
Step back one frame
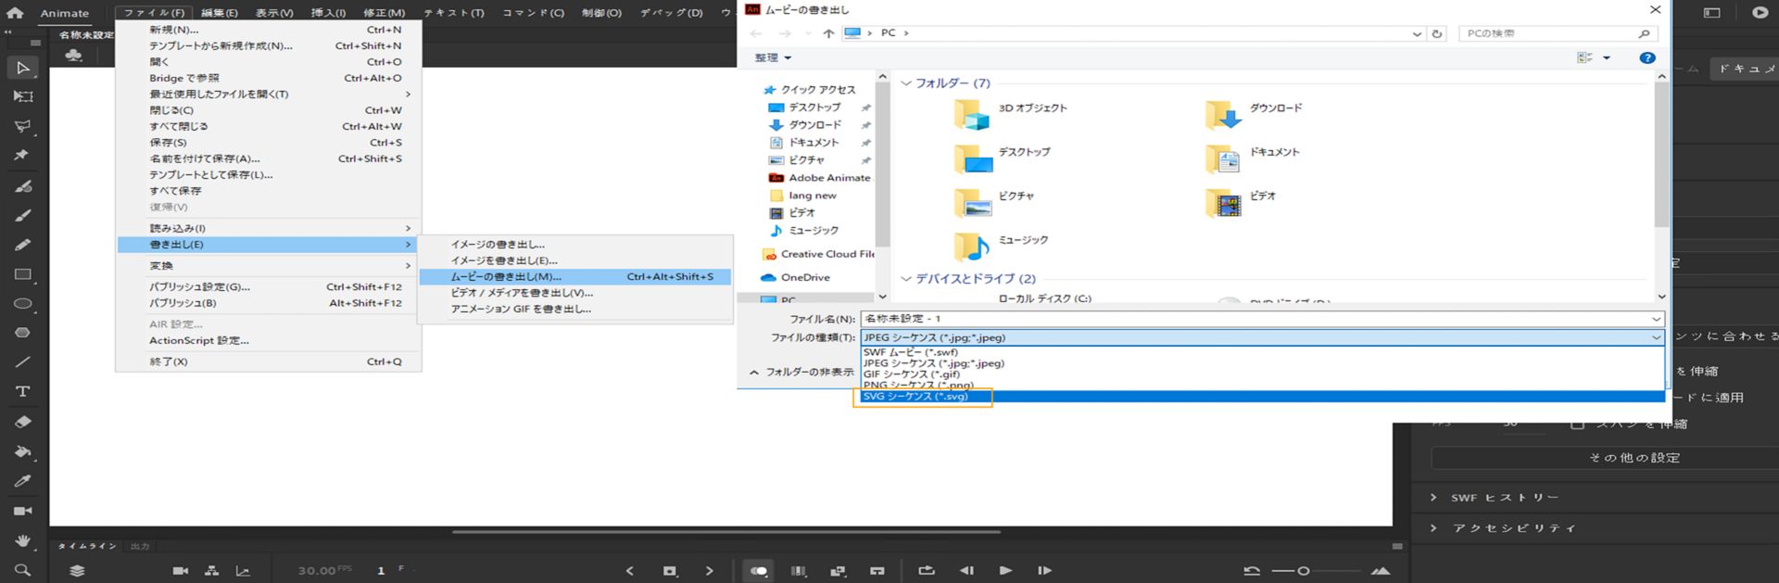(966, 571)
